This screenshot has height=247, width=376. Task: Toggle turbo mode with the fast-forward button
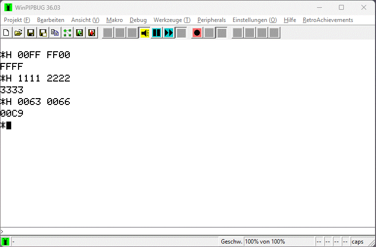(x=169, y=33)
